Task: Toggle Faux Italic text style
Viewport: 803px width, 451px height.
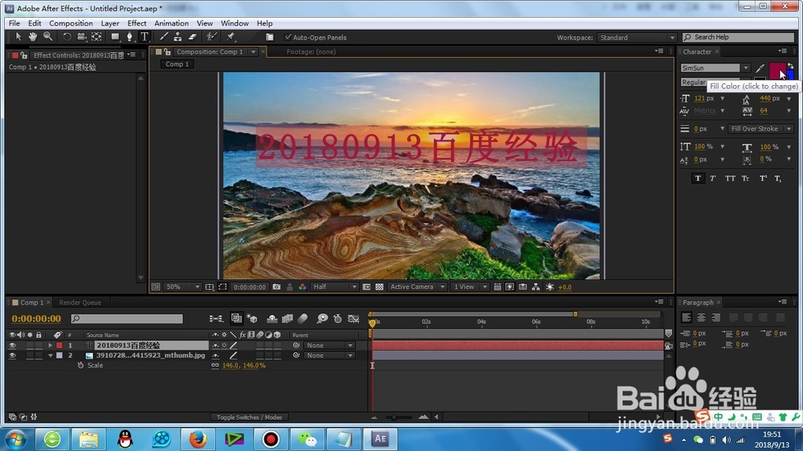Action: pos(713,178)
